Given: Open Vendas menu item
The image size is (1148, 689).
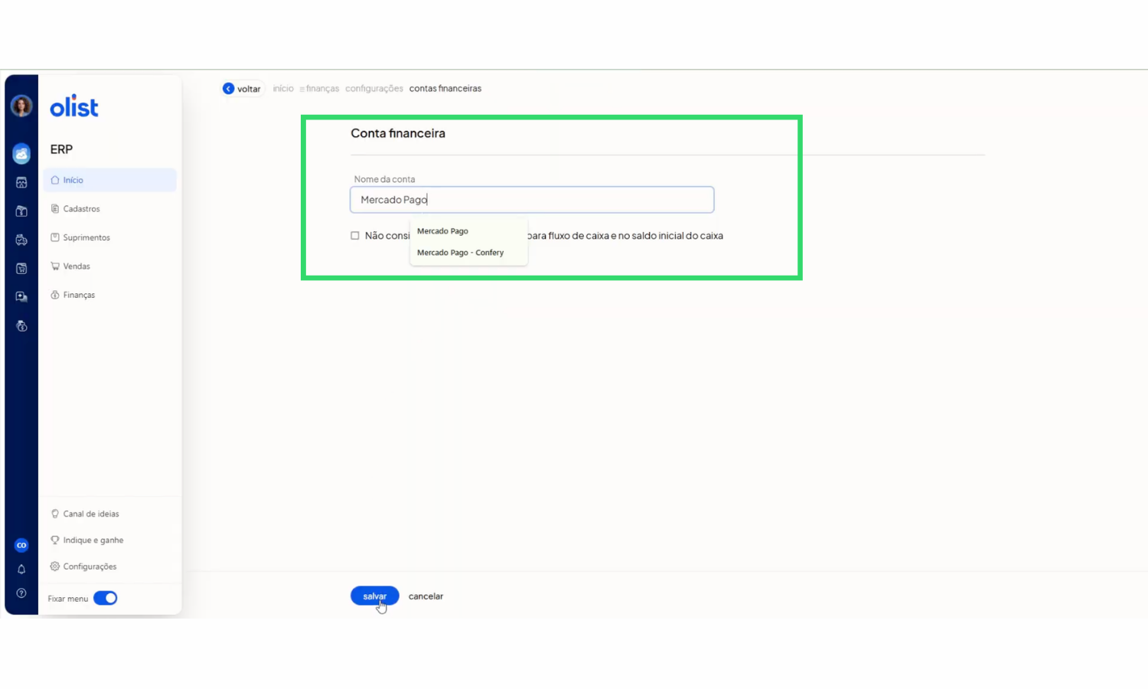Looking at the screenshot, I should [109, 266].
